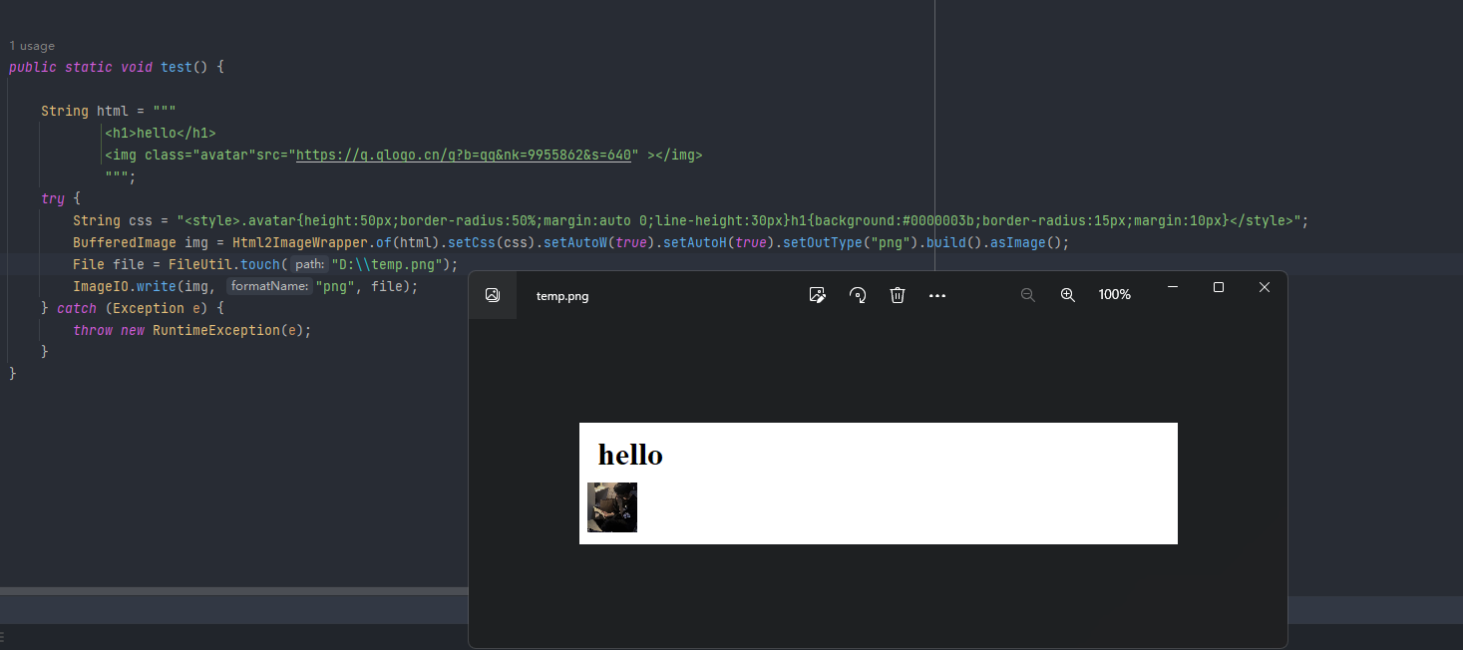Zoom out with the minus magnifier
The height and width of the screenshot is (650, 1463).
pyautogui.click(x=1028, y=295)
